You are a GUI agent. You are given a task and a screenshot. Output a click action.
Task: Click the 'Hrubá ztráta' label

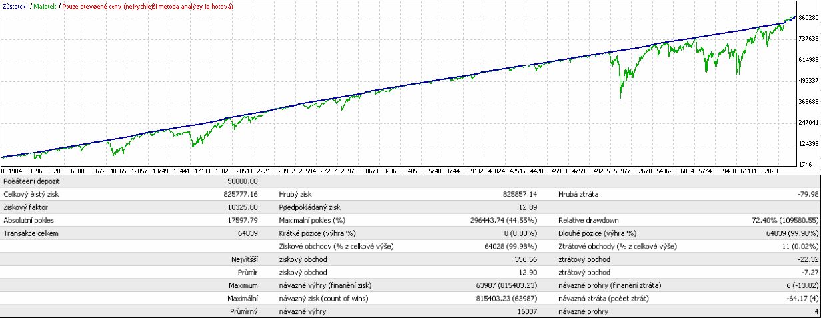578,194
